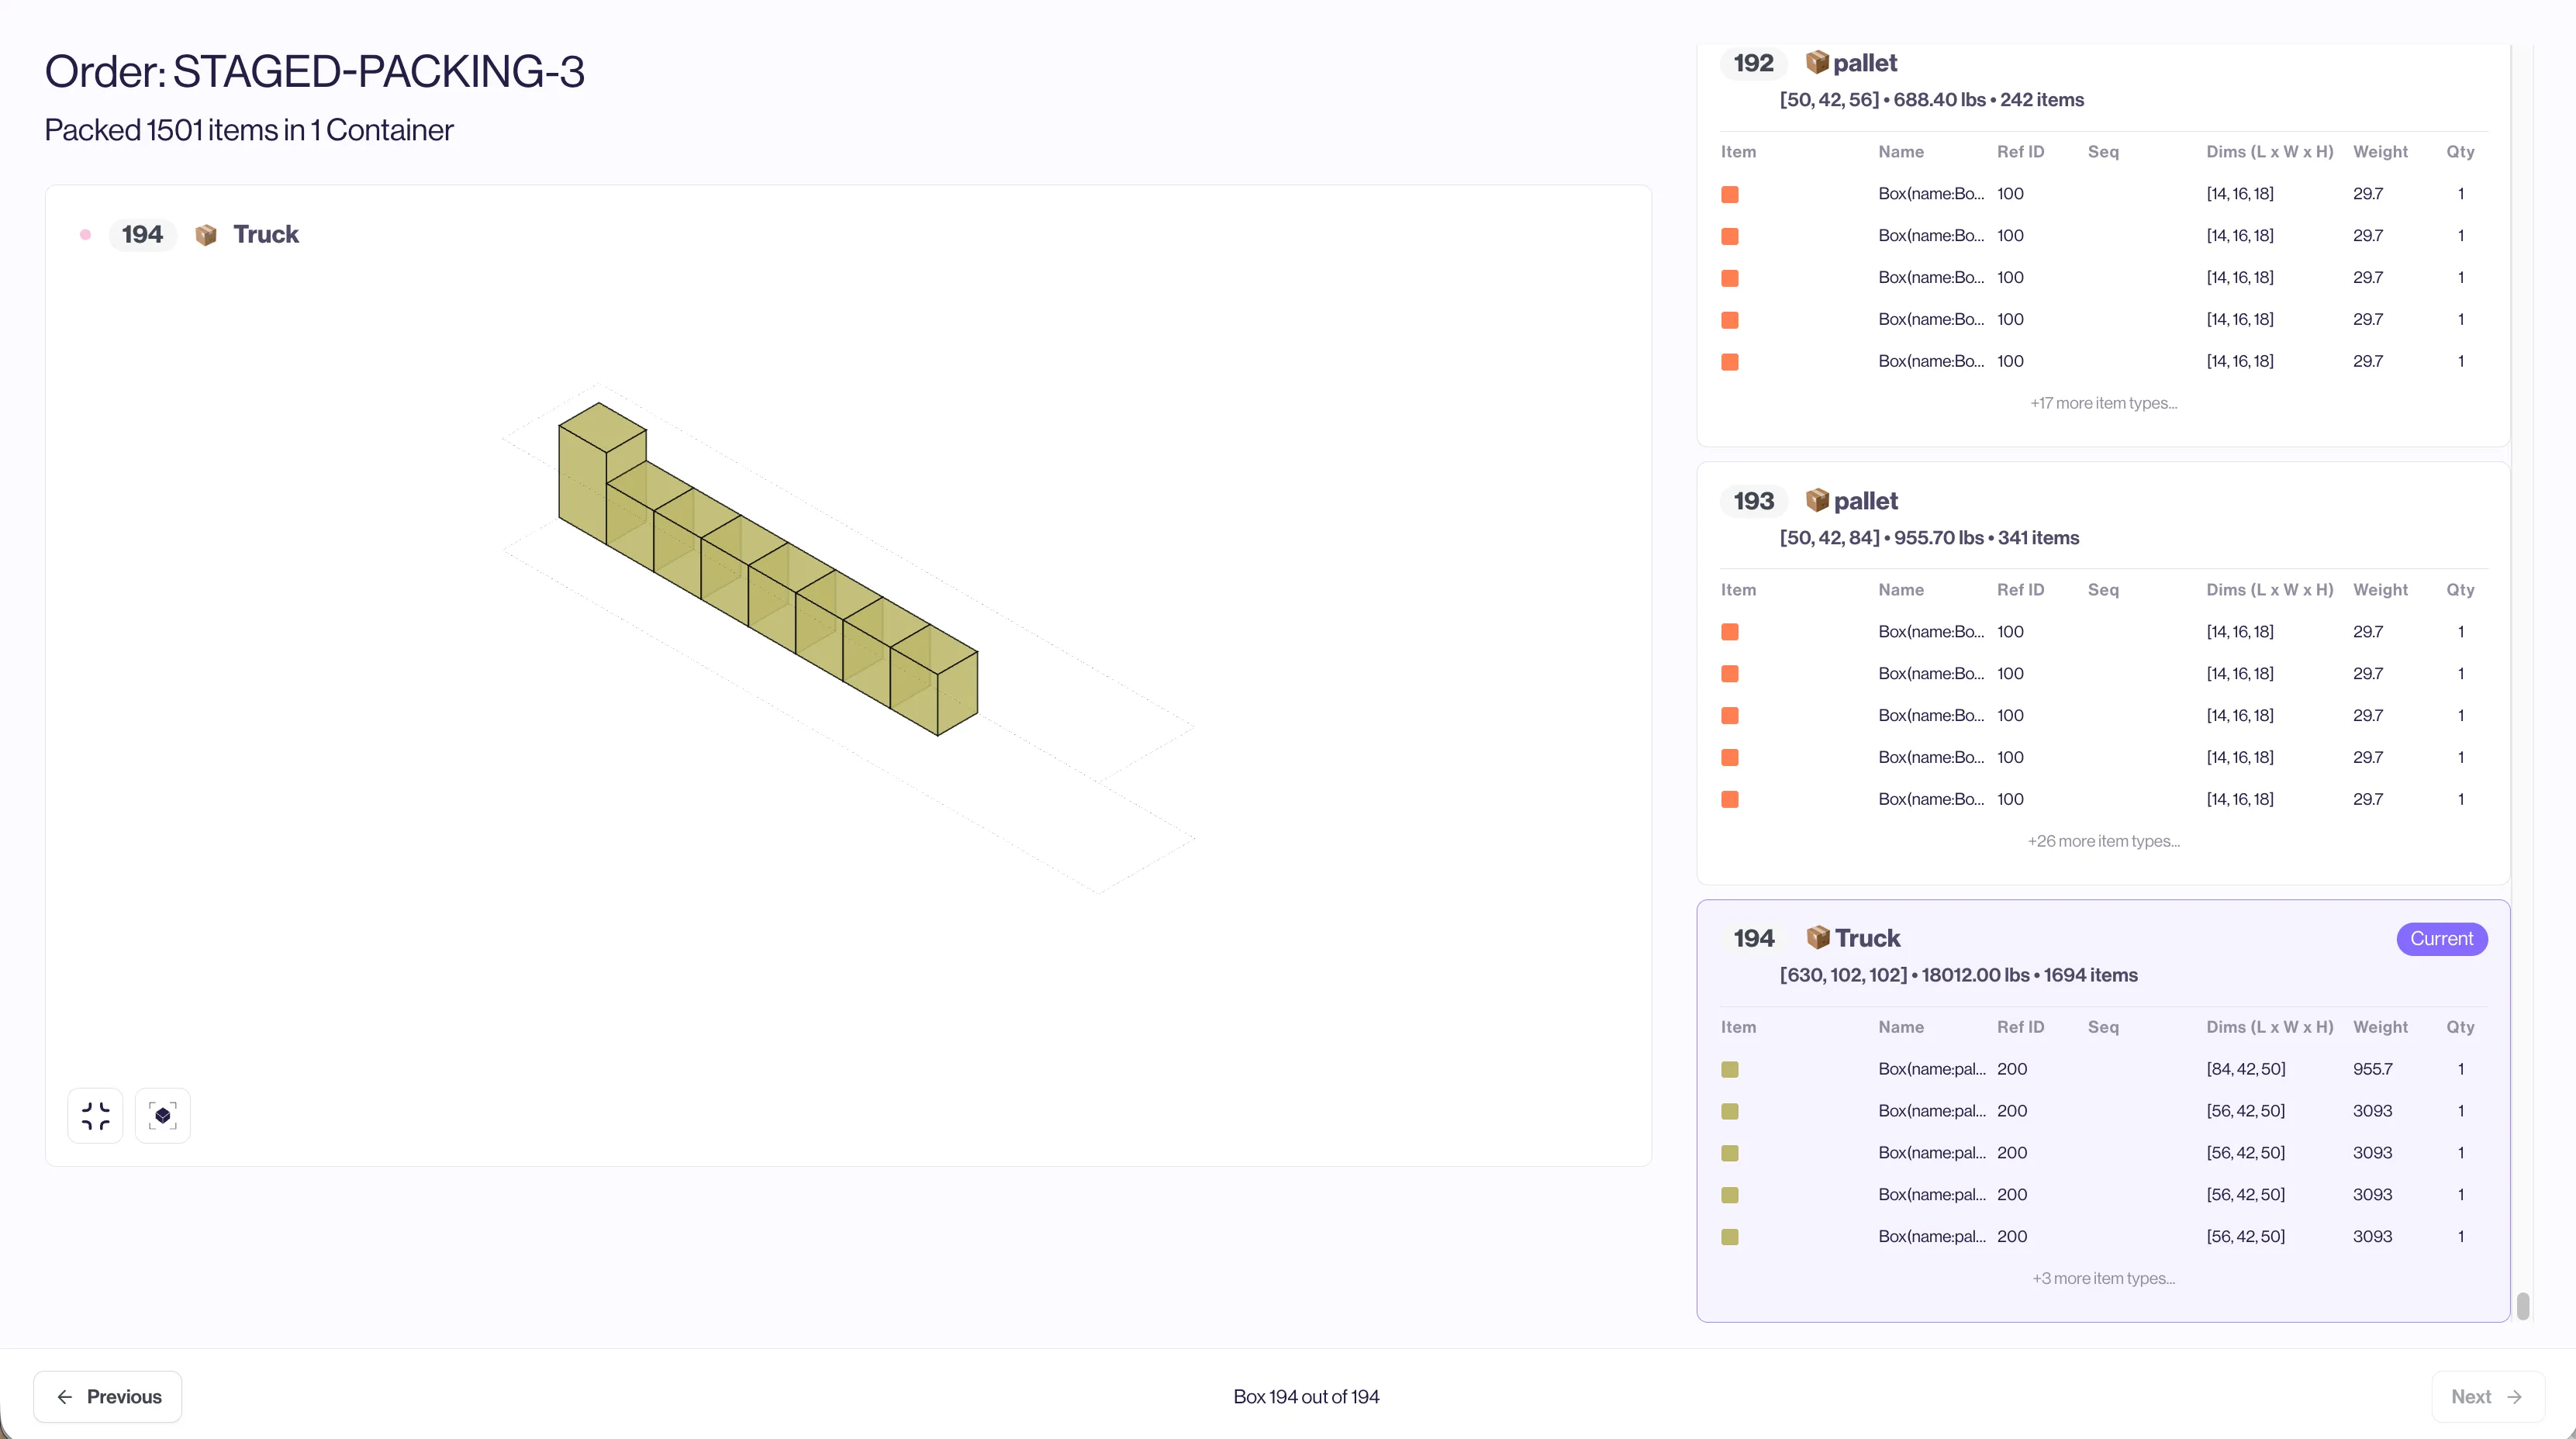
Task: Click '[50, 42, 84] • 955.70 lbs • 341 items'
Action: (x=1929, y=538)
